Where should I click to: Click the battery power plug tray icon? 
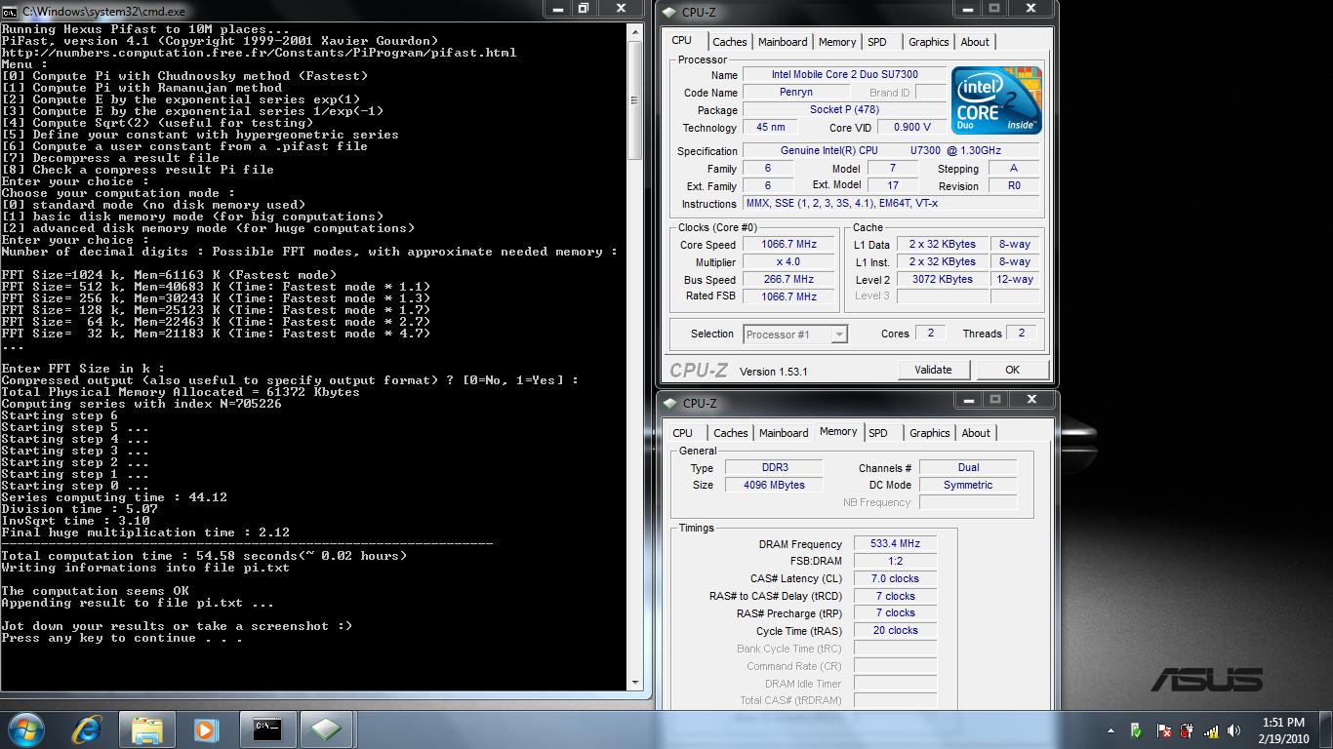click(x=1188, y=730)
